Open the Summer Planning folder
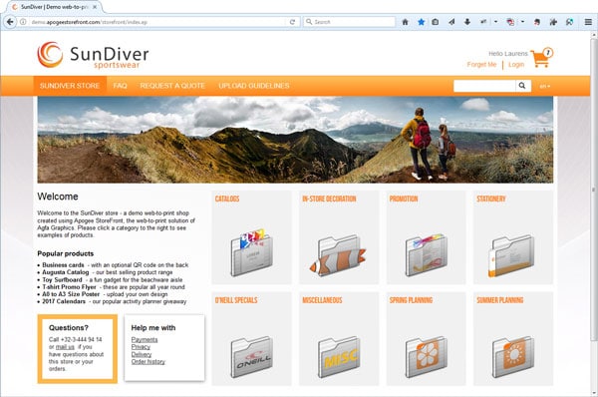Viewport: 598px width, 397px height. (x=513, y=357)
